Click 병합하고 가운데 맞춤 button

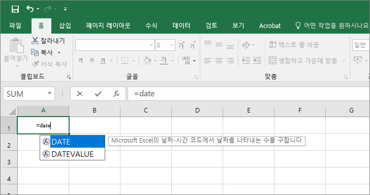point(303,61)
